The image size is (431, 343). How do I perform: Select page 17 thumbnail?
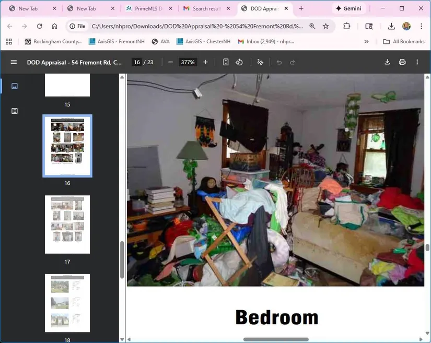(67, 224)
